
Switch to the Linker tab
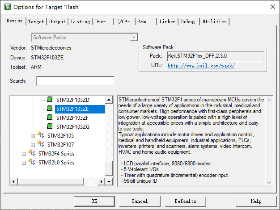[167, 21]
